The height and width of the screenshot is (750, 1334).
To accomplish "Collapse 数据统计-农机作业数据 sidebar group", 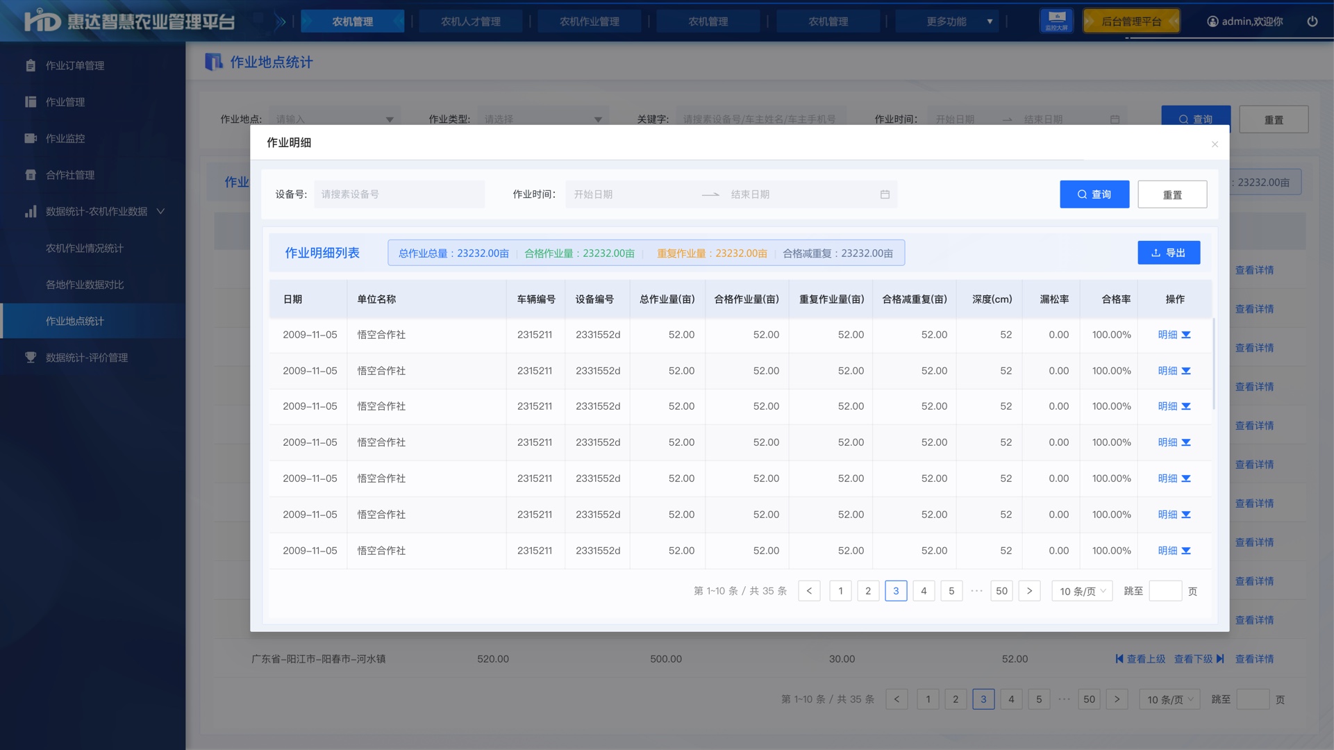I will [x=160, y=211].
